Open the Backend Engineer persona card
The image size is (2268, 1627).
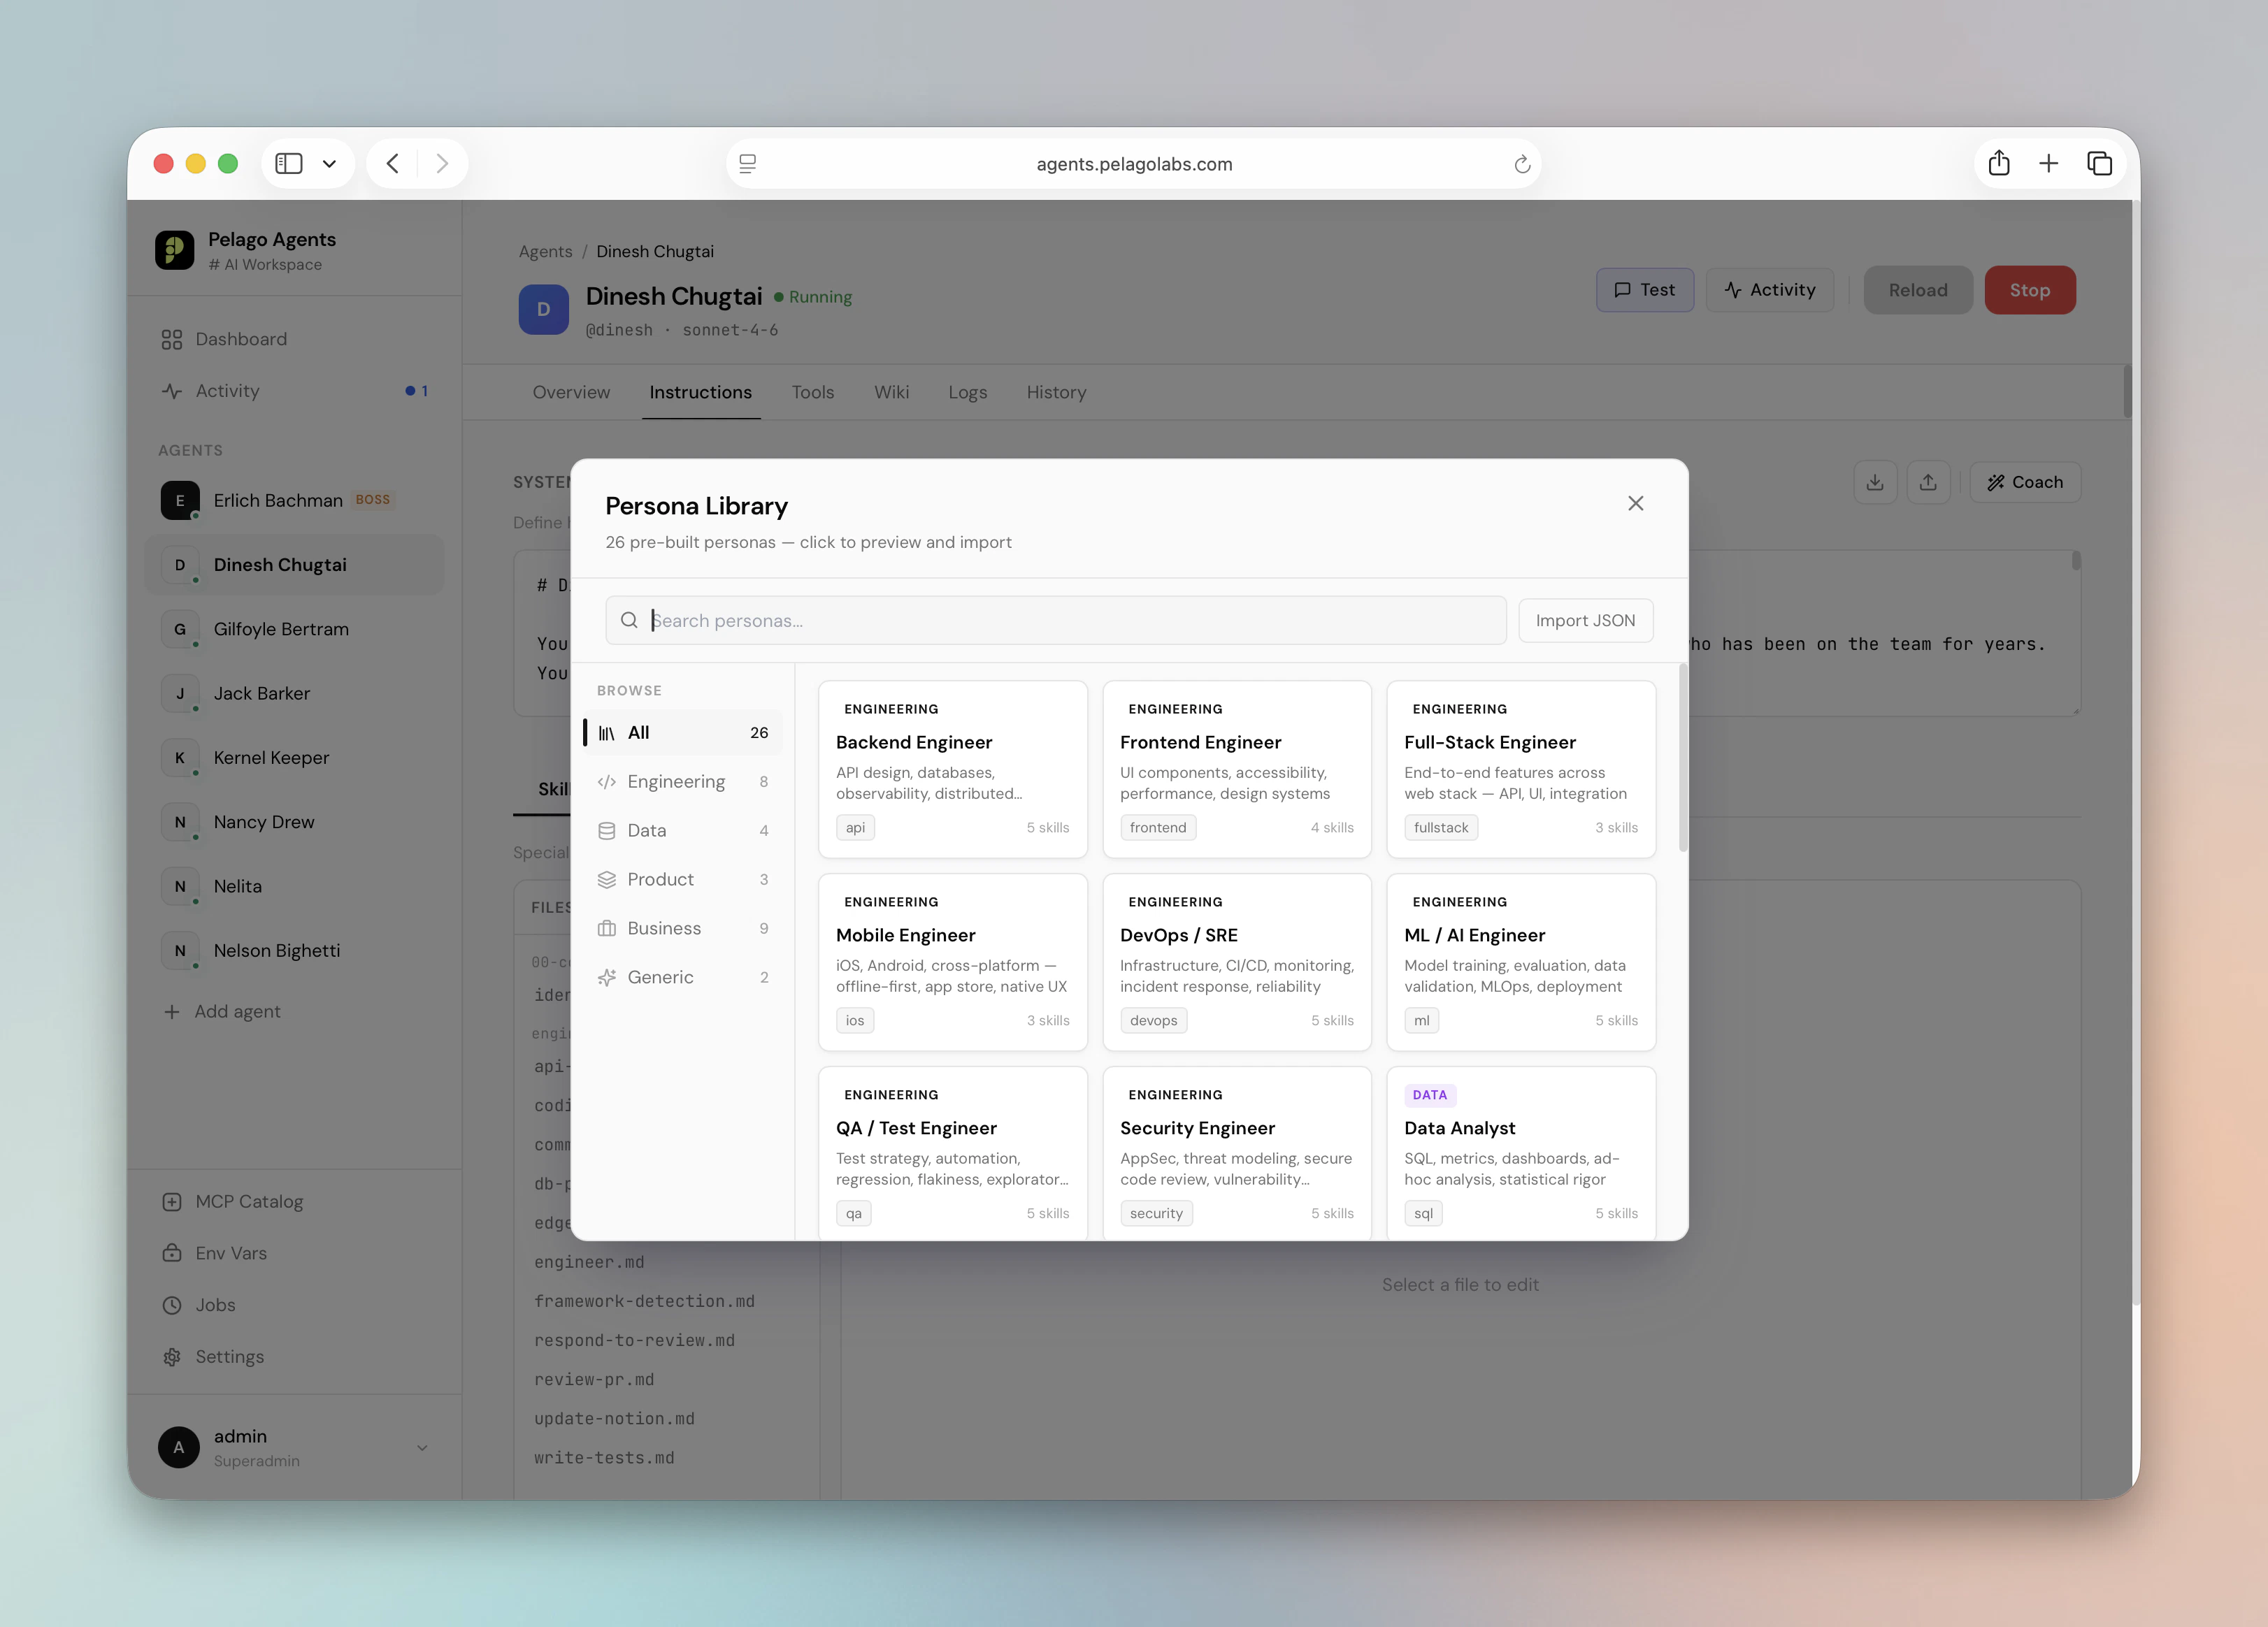[952, 769]
